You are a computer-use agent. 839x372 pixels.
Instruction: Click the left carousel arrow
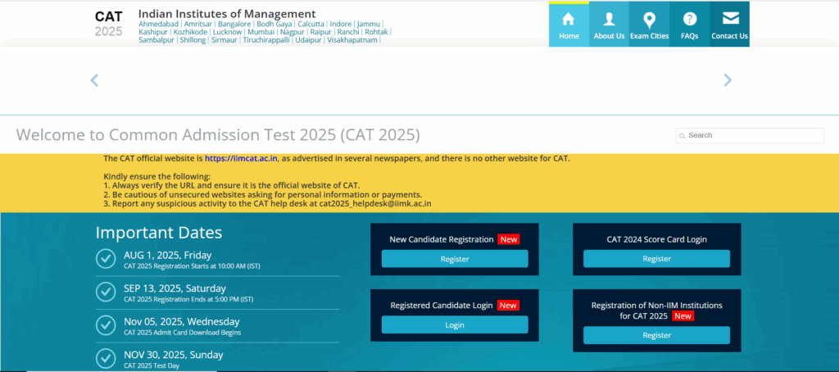(94, 79)
